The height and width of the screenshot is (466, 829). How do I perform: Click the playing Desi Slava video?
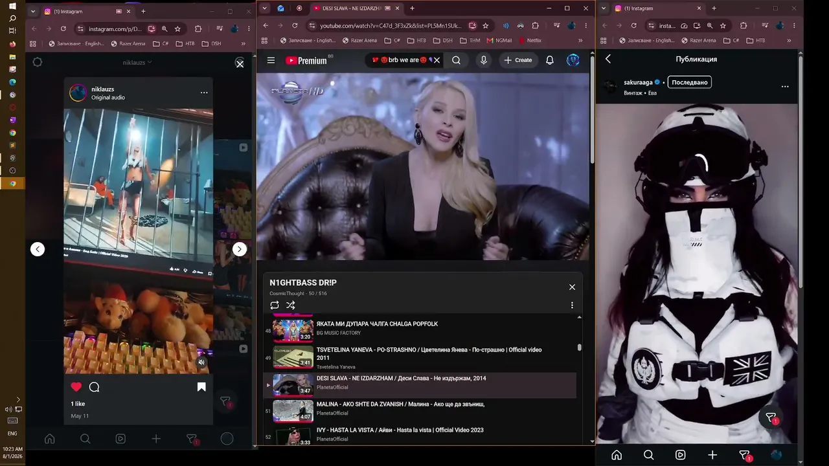pyautogui.click(x=423, y=166)
